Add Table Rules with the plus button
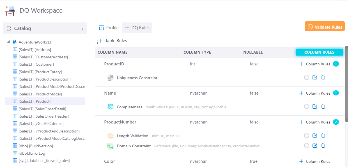349x167 pixels. tap(101, 41)
